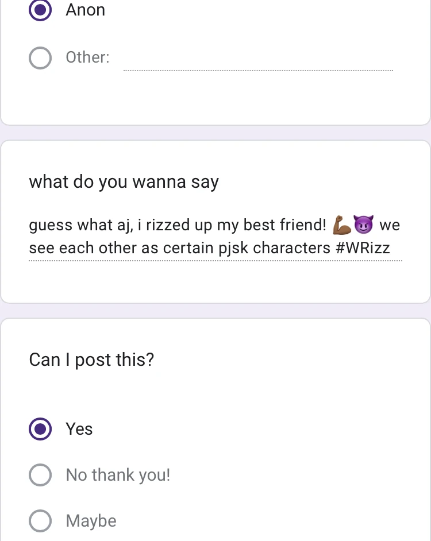
Task: Click the No thank you! label text
Action: click(x=117, y=475)
